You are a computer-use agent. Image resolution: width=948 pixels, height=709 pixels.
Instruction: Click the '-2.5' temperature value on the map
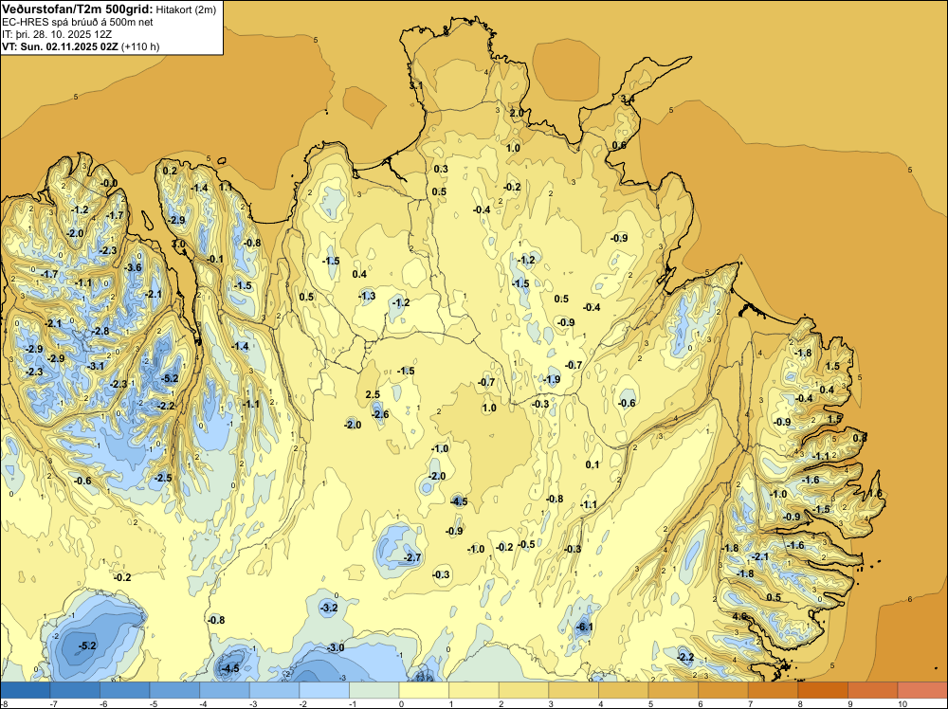click(x=162, y=478)
